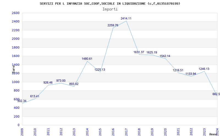Select the 893.82 data label
The image size is (220, 137).
[74, 84]
